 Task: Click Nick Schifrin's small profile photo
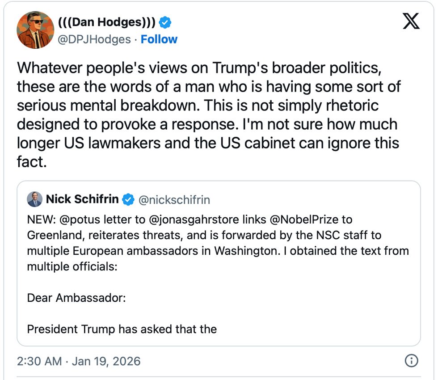34,199
